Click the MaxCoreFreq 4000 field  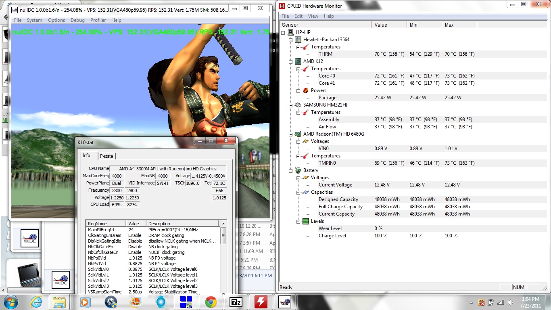click(x=117, y=176)
